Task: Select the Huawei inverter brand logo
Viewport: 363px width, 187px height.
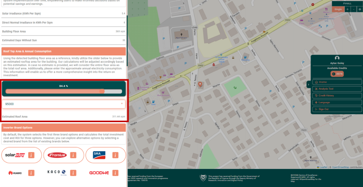Action: (15, 173)
